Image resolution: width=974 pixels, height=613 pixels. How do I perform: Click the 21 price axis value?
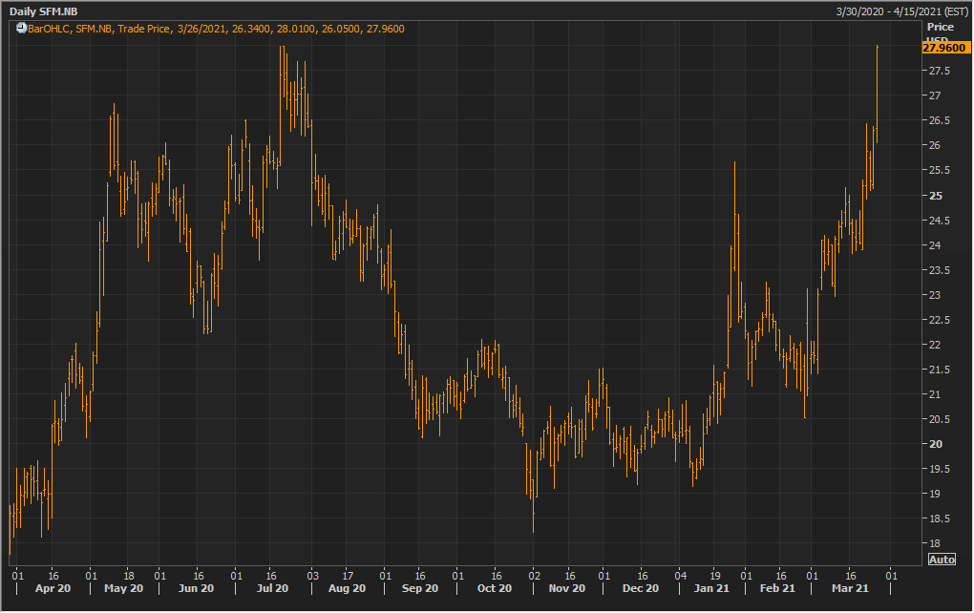(x=935, y=394)
